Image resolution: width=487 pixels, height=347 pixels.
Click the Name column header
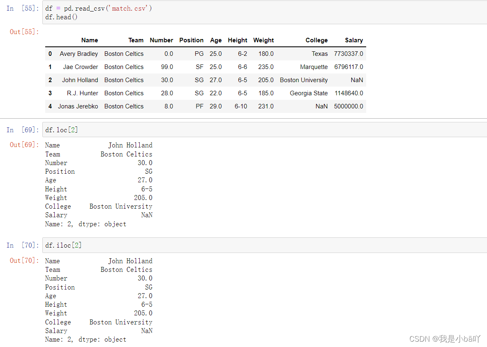90,40
